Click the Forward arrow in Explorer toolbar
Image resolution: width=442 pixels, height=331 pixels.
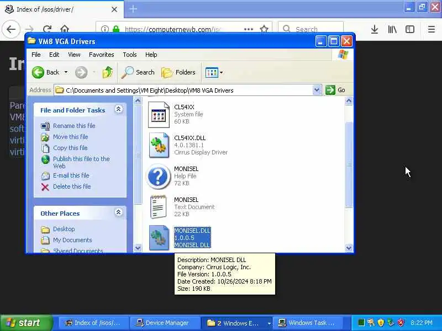pyautogui.click(x=81, y=72)
